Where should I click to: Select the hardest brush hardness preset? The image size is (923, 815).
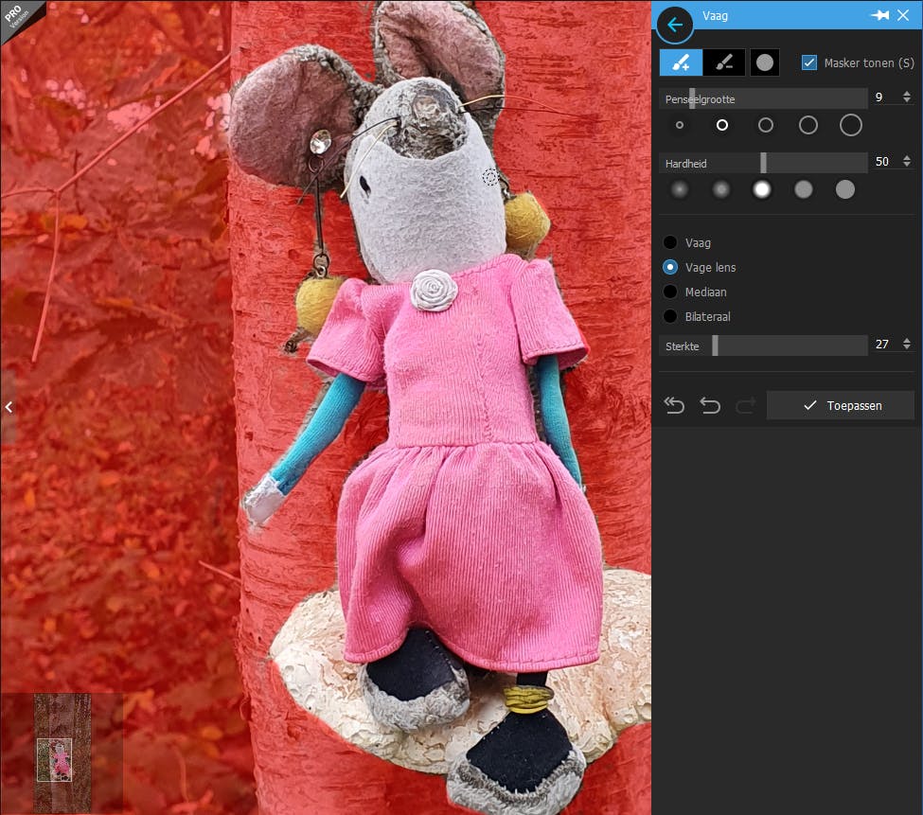pyautogui.click(x=845, y=189)
